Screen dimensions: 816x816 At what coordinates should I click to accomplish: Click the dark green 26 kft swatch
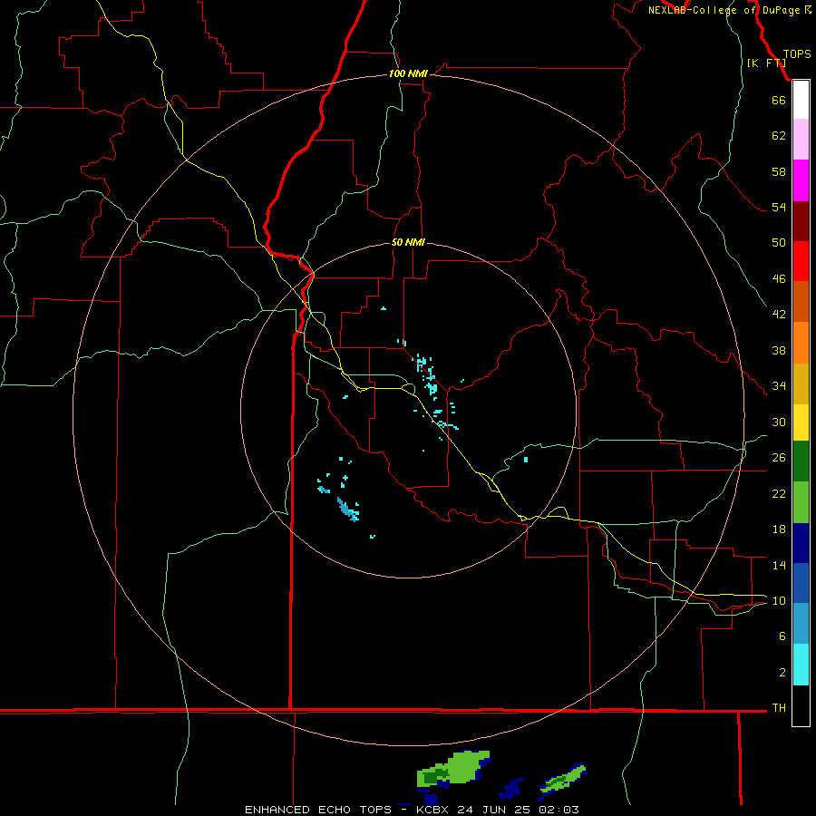click(801, 461)
